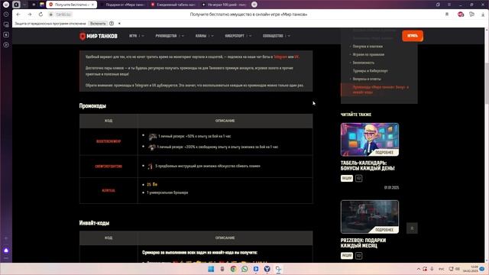
Task: Select the active Получите бесплатно tab
Action: point(72,5)
